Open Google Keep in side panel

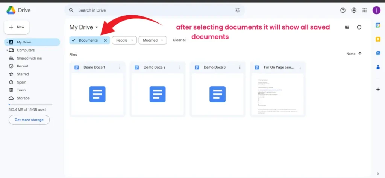[x=378, y=39]
